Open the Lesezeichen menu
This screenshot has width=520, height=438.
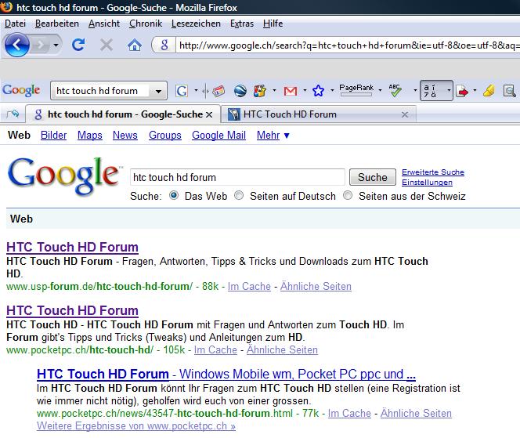click(196, 24)
